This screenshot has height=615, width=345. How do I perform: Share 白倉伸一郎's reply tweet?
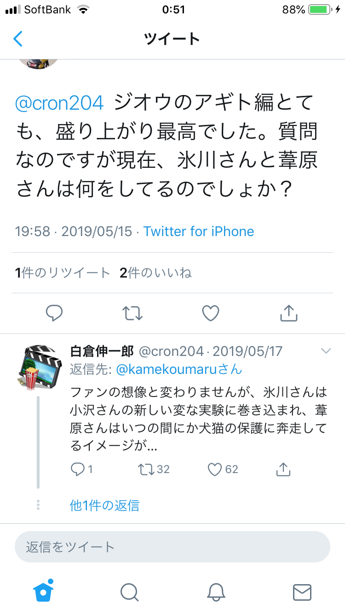(x=283, y=469)
